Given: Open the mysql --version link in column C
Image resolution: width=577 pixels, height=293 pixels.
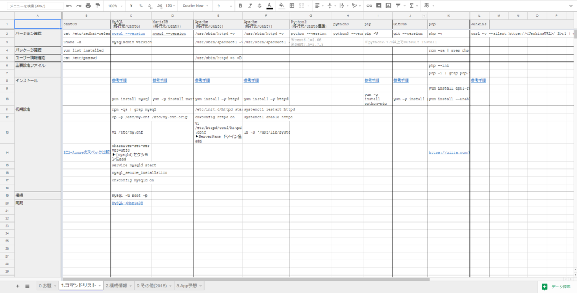Looking at the screenshot, I should tap(128, 33).
